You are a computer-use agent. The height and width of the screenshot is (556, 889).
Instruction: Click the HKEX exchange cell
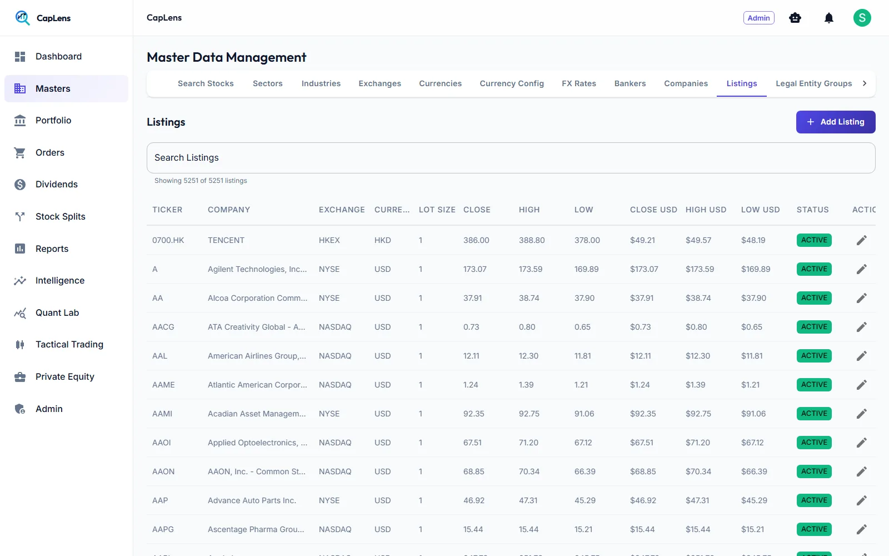coord(329,240)
